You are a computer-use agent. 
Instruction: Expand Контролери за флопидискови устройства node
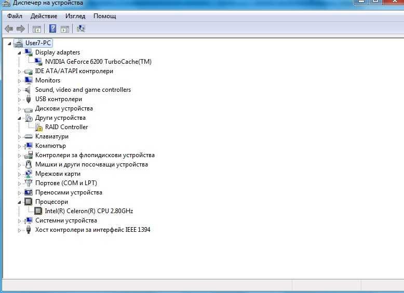point(19,156)
